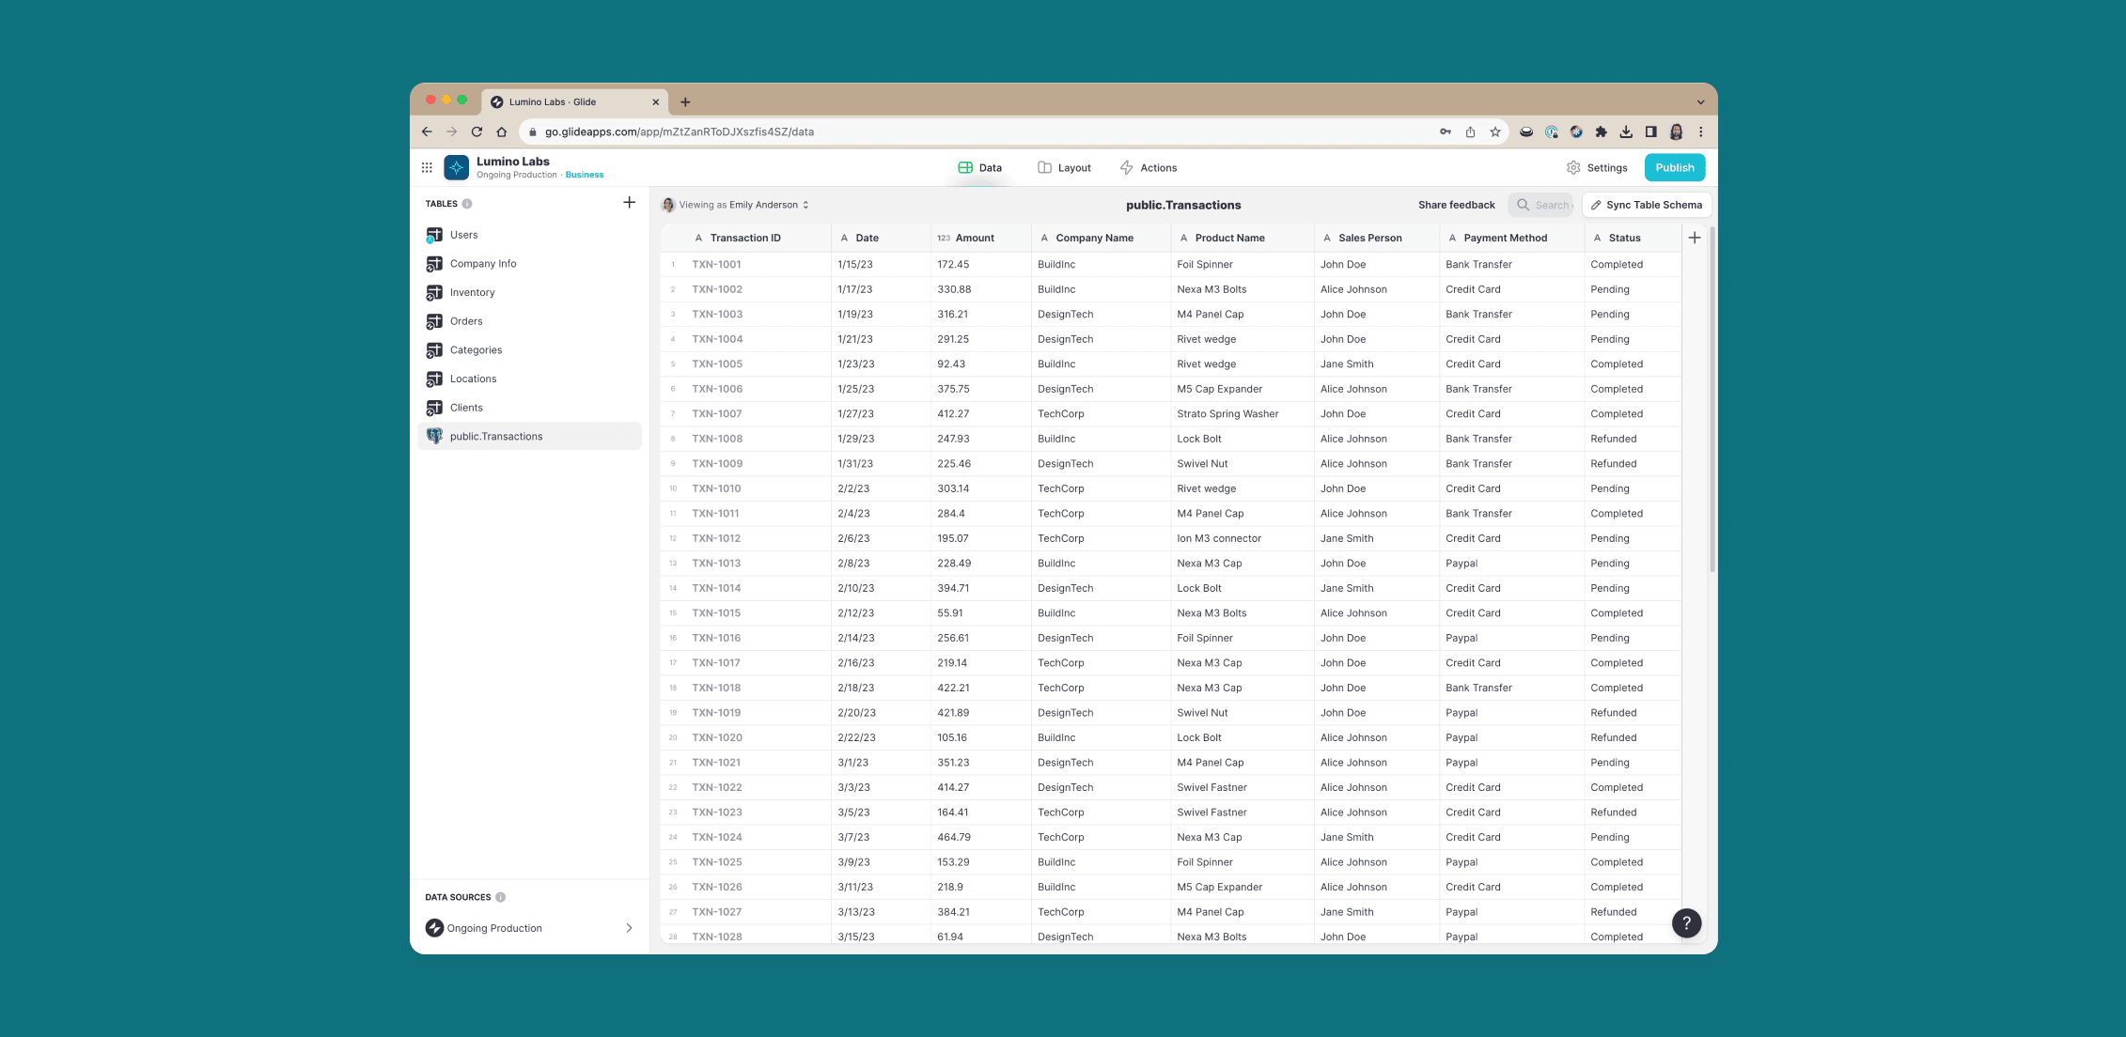The height and width of the screenshot is (1037, 2126).
Task: Expand the Ongoing Production data source
Action: tap(629, 928)
